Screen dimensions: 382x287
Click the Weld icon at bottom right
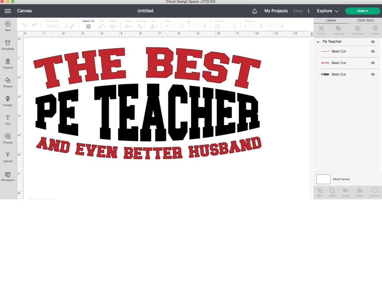pyautogui.click(x=332, y=192)
